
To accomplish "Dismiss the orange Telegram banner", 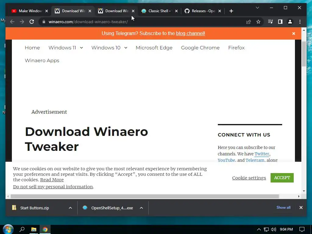I will pyautogui.click(x=294, y=34).
